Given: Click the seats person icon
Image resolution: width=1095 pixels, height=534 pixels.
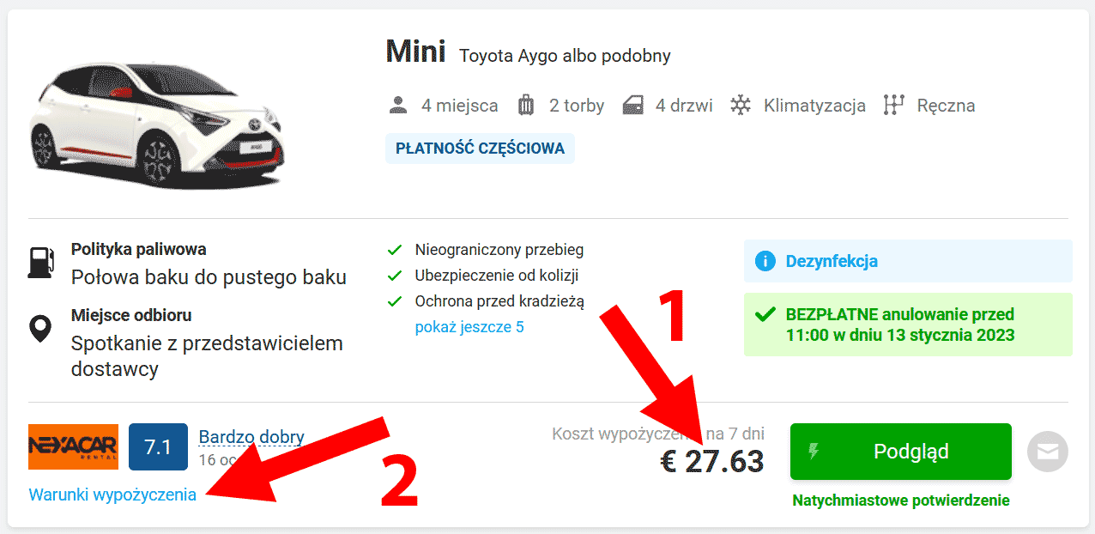Looking at the screenshot, I should tap(397, 106).
